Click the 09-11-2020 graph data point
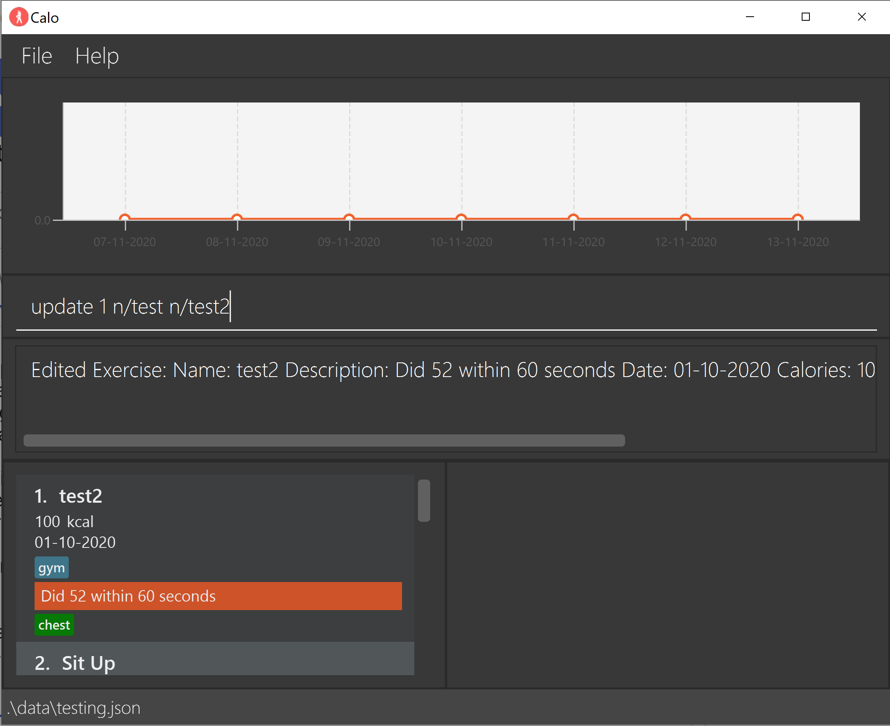 click(x=349, y=218)
